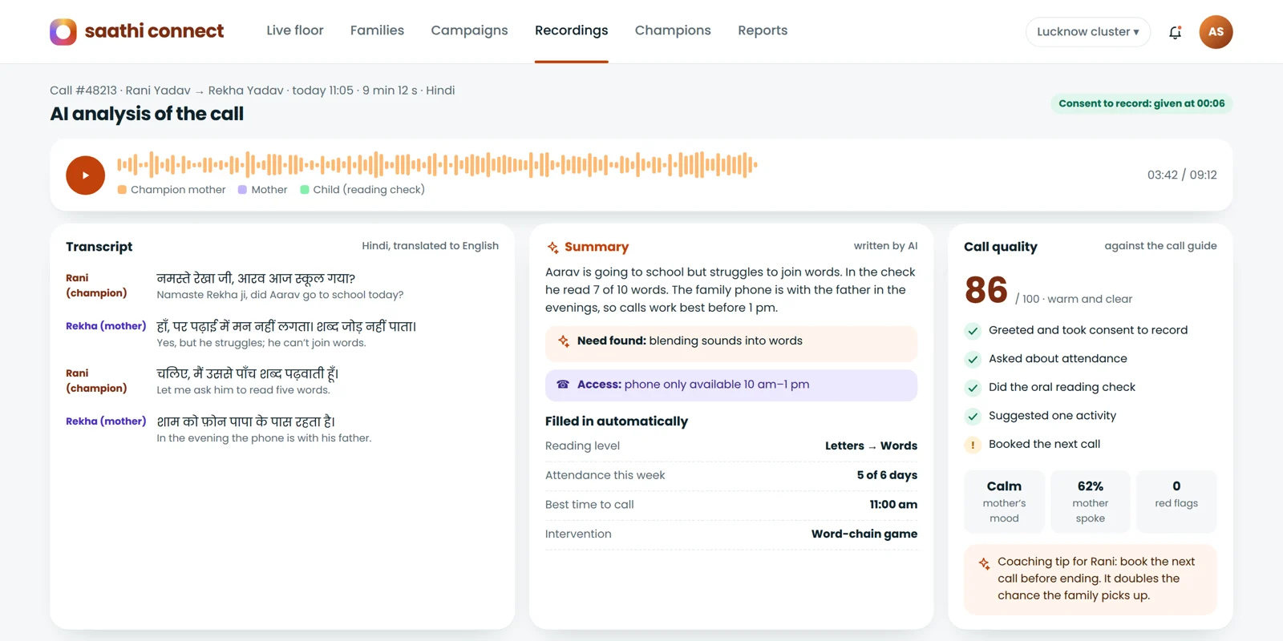
Task: Click the 03:42 / 09:12 time display
Action: (1182, 175)
